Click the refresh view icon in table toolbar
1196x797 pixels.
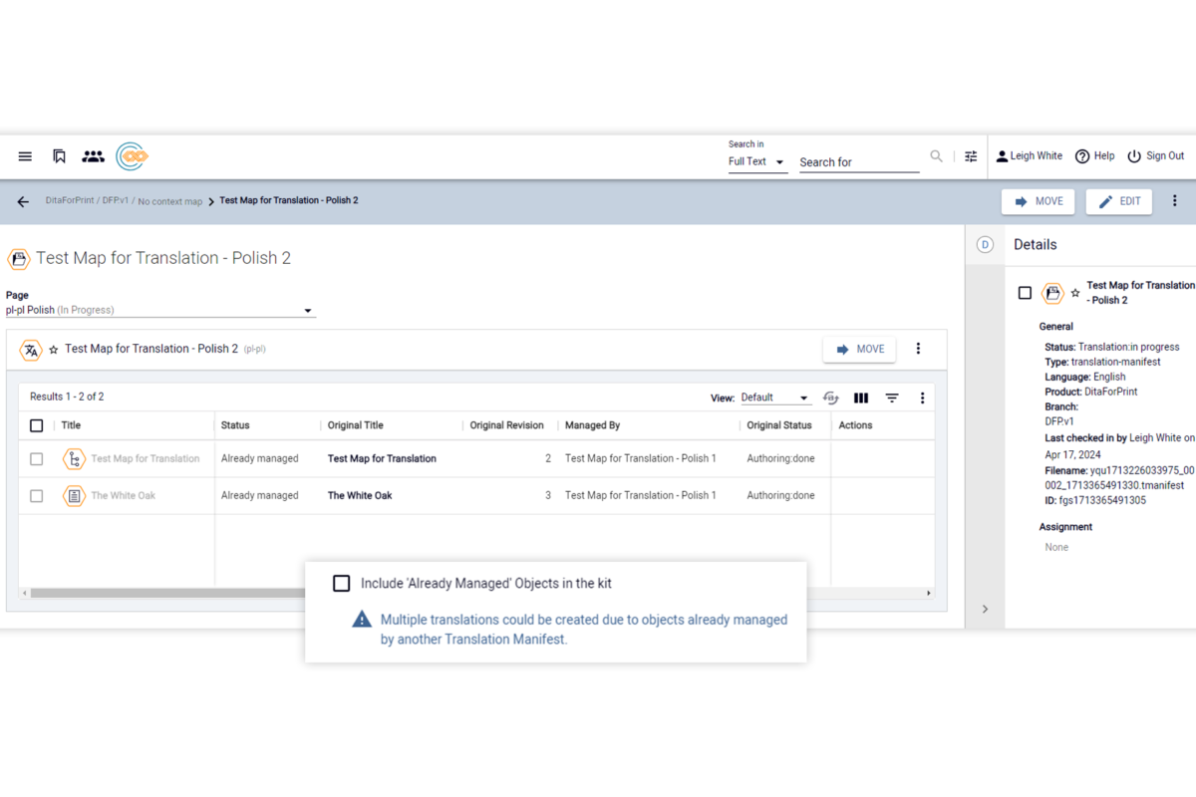pyautogui.click(x=831, y=398)
